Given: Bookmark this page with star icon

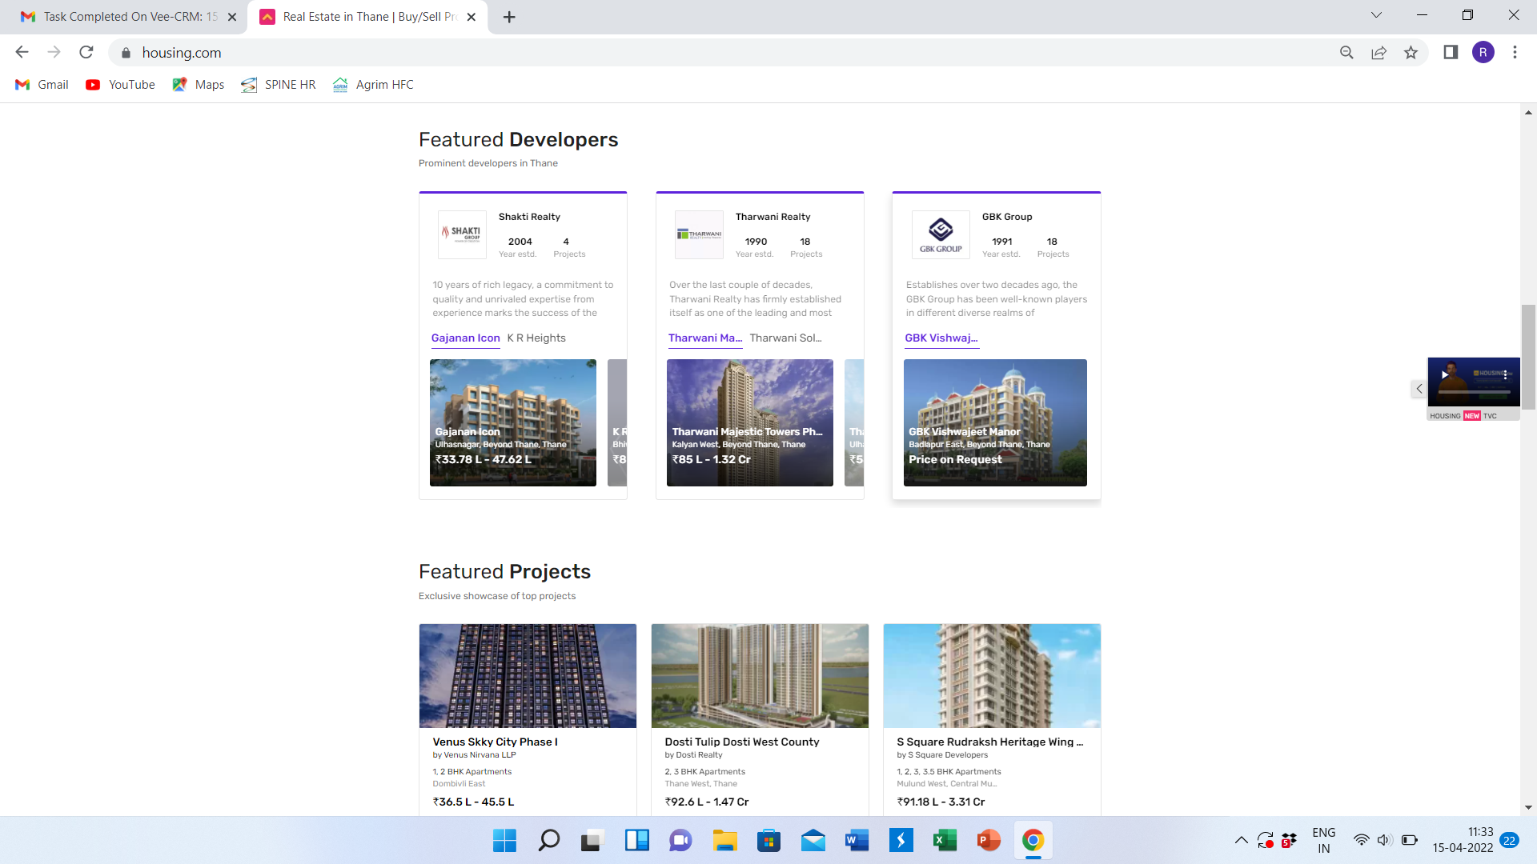Looking at the screenshot, I should click(1411, 53).
